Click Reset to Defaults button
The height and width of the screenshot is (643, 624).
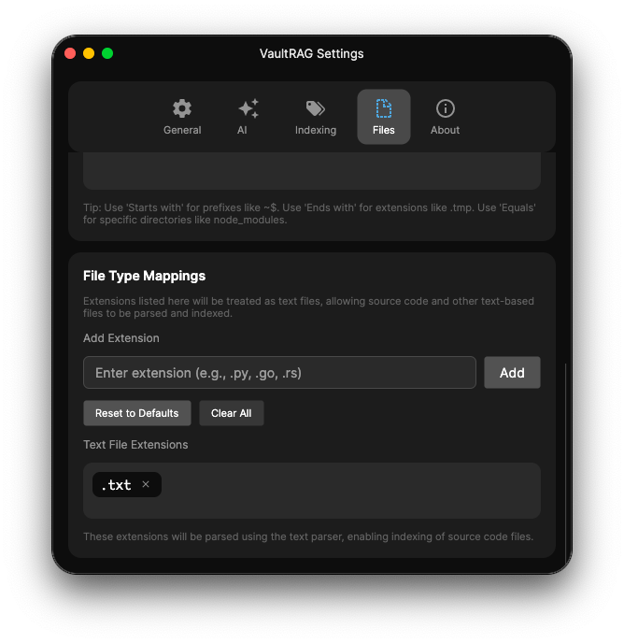pos(137,413)
